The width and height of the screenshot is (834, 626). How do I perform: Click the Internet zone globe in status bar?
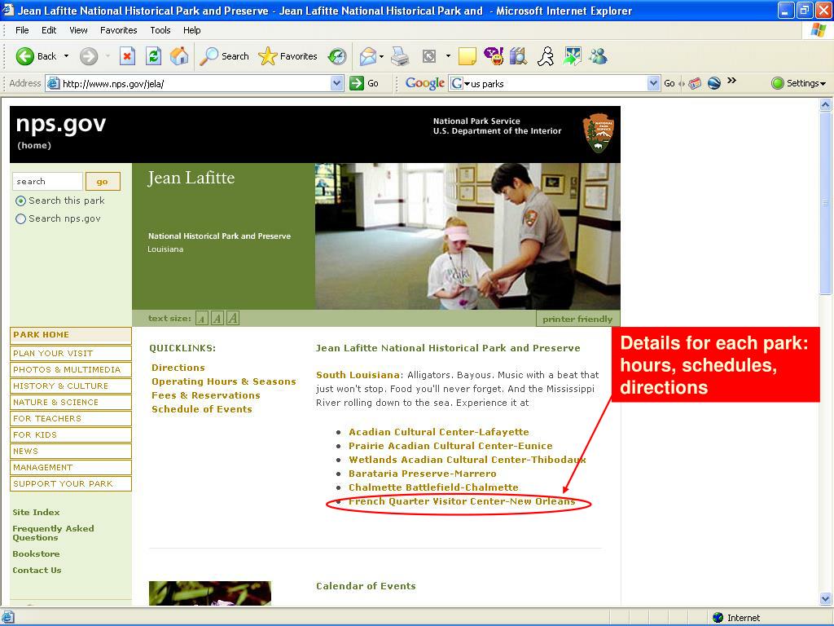pyautogui.click(x=718, y=618)
